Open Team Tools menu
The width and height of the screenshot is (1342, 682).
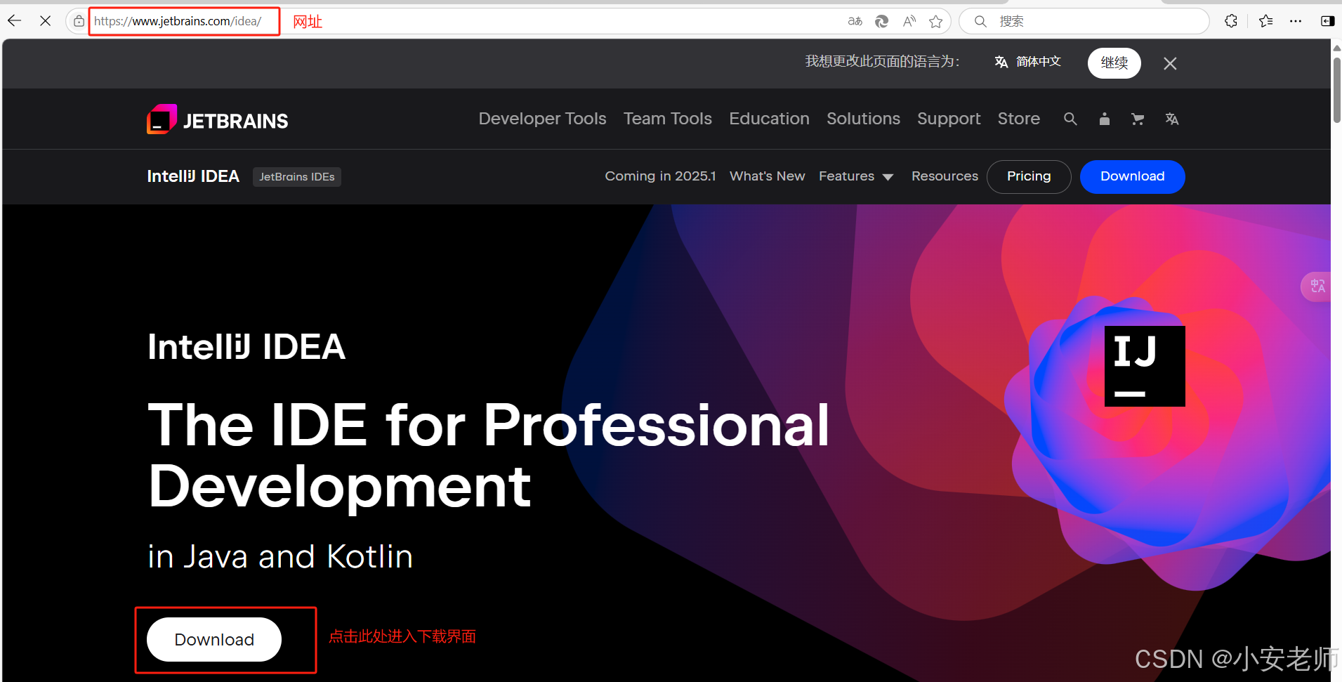668,119
